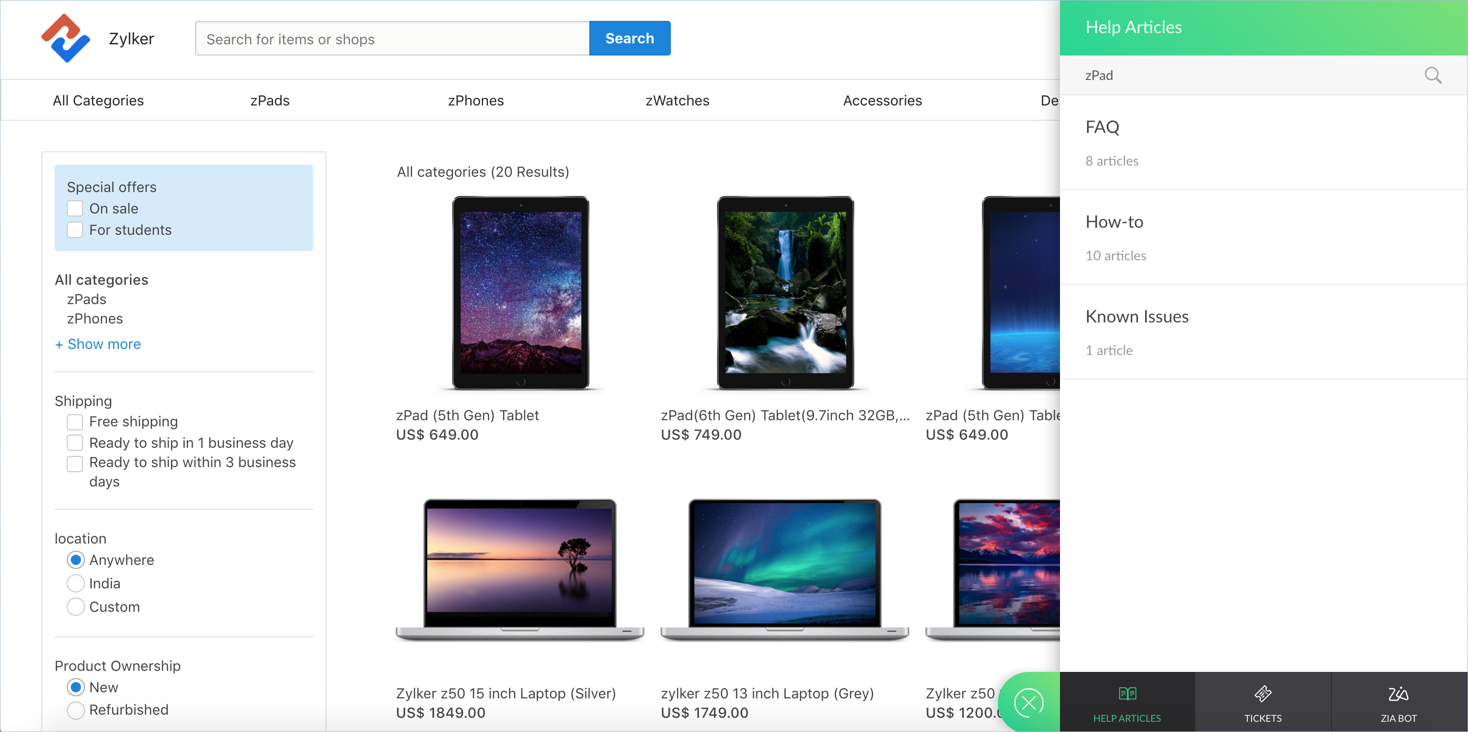This screenshot has width=1468, height=732.
Task: Expand categories with Show more
Action: pos(98,344)
